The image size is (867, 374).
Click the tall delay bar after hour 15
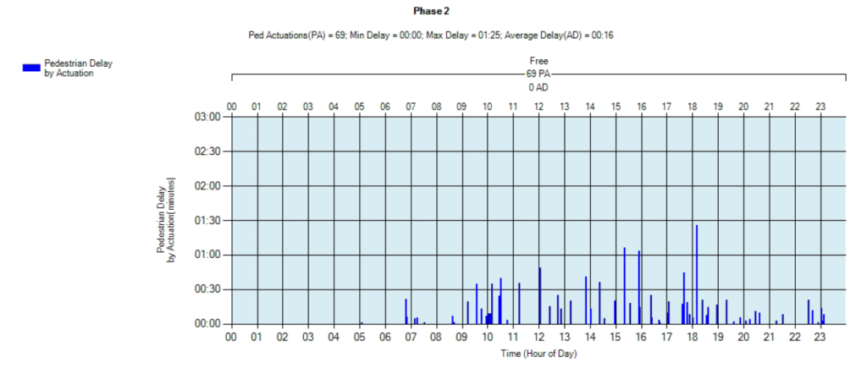(x=624, y=286)
